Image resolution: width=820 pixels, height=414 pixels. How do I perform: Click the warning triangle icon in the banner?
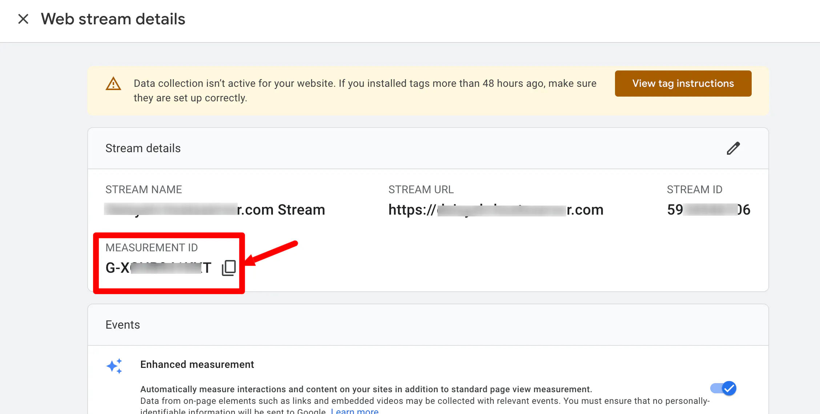tap(113, 84)
